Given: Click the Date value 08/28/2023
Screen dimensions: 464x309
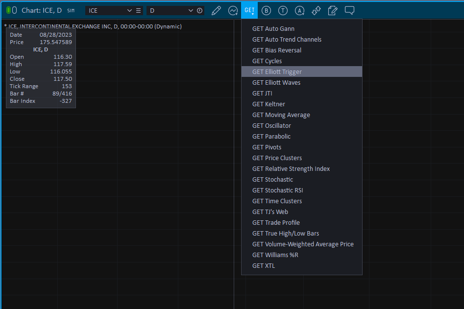Looking at the screenshot, I should [x=56, y=35].
